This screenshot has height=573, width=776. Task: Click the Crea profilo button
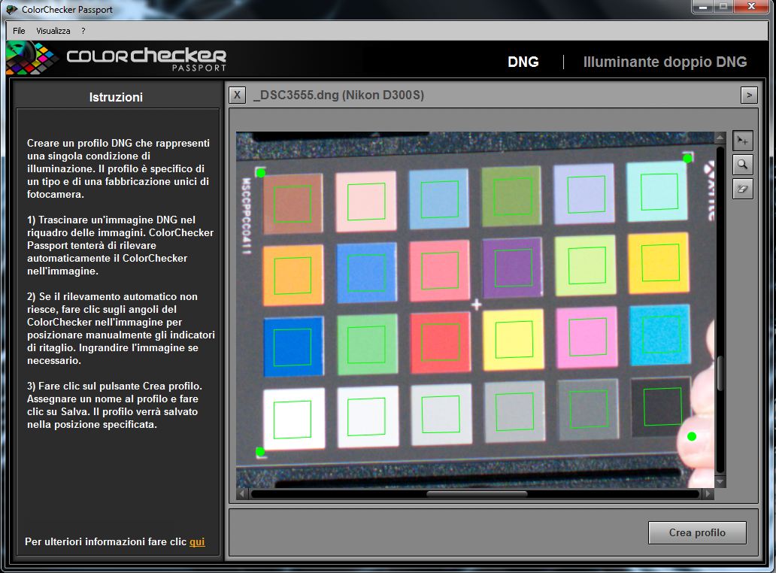697,532
